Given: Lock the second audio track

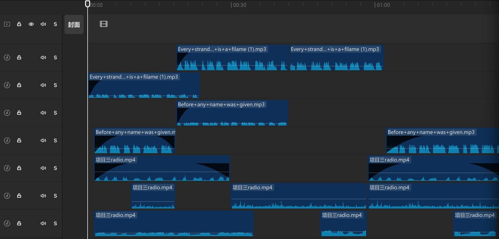Looking at the screenshot, I should click(x=19, y=85).
